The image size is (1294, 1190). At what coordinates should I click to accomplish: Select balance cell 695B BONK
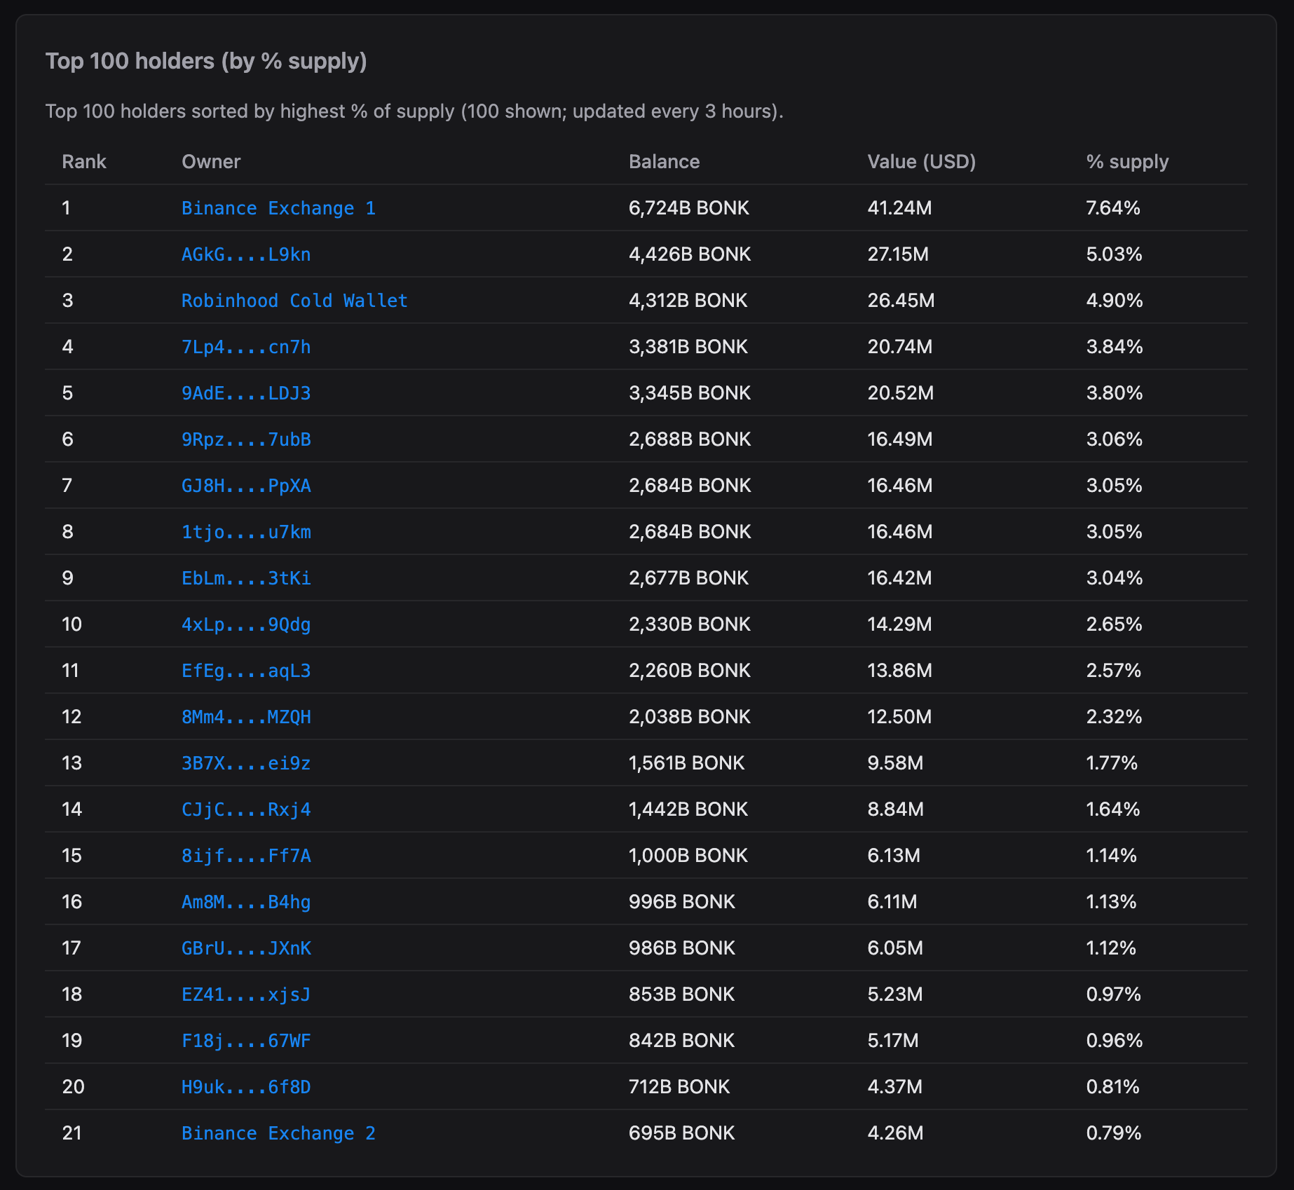pyautogui.click(x=682, y=1133)
